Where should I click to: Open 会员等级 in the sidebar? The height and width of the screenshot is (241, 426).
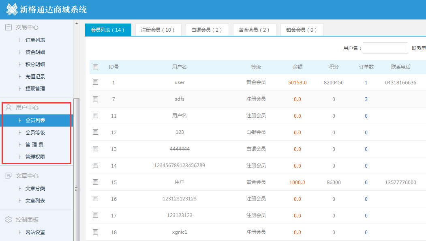[x=35, y=133]
